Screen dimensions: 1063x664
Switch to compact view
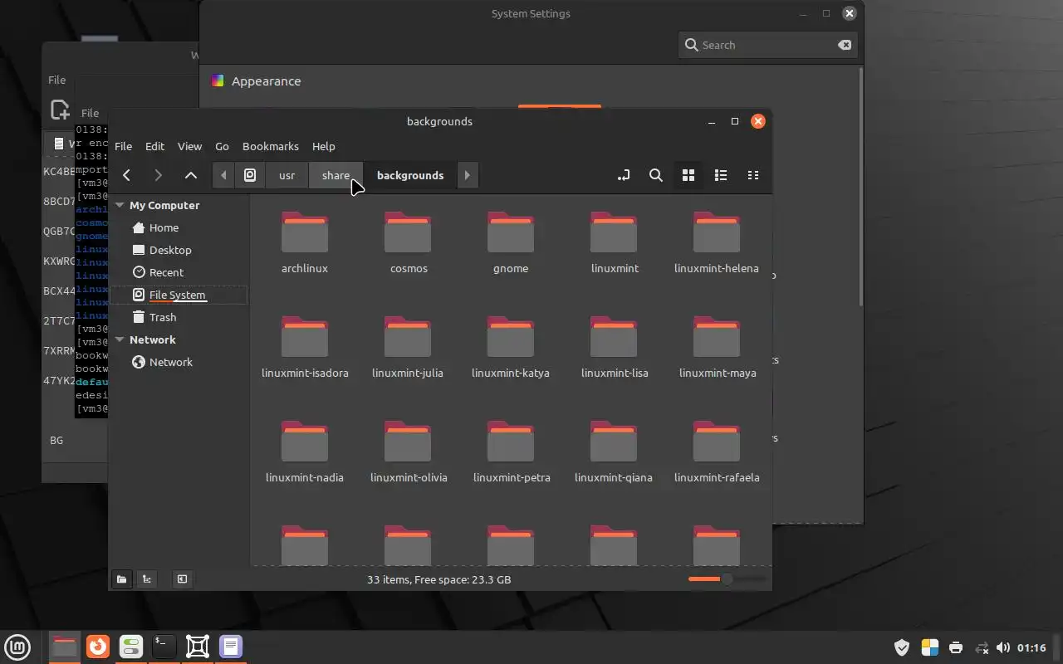tap(752, 175)
